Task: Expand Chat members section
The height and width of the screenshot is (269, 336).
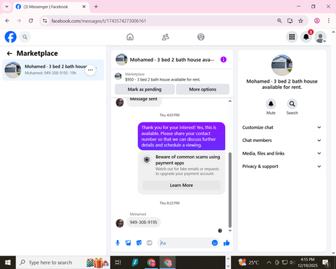Action: pyautogui.click(x=282, y=141)
